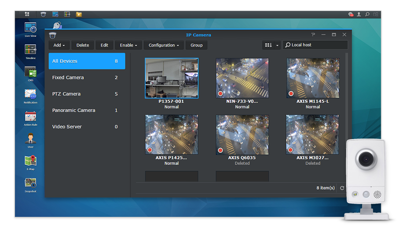Launch the E-Map desktop icon
399x227 pixels.
[x=30, y=161]
